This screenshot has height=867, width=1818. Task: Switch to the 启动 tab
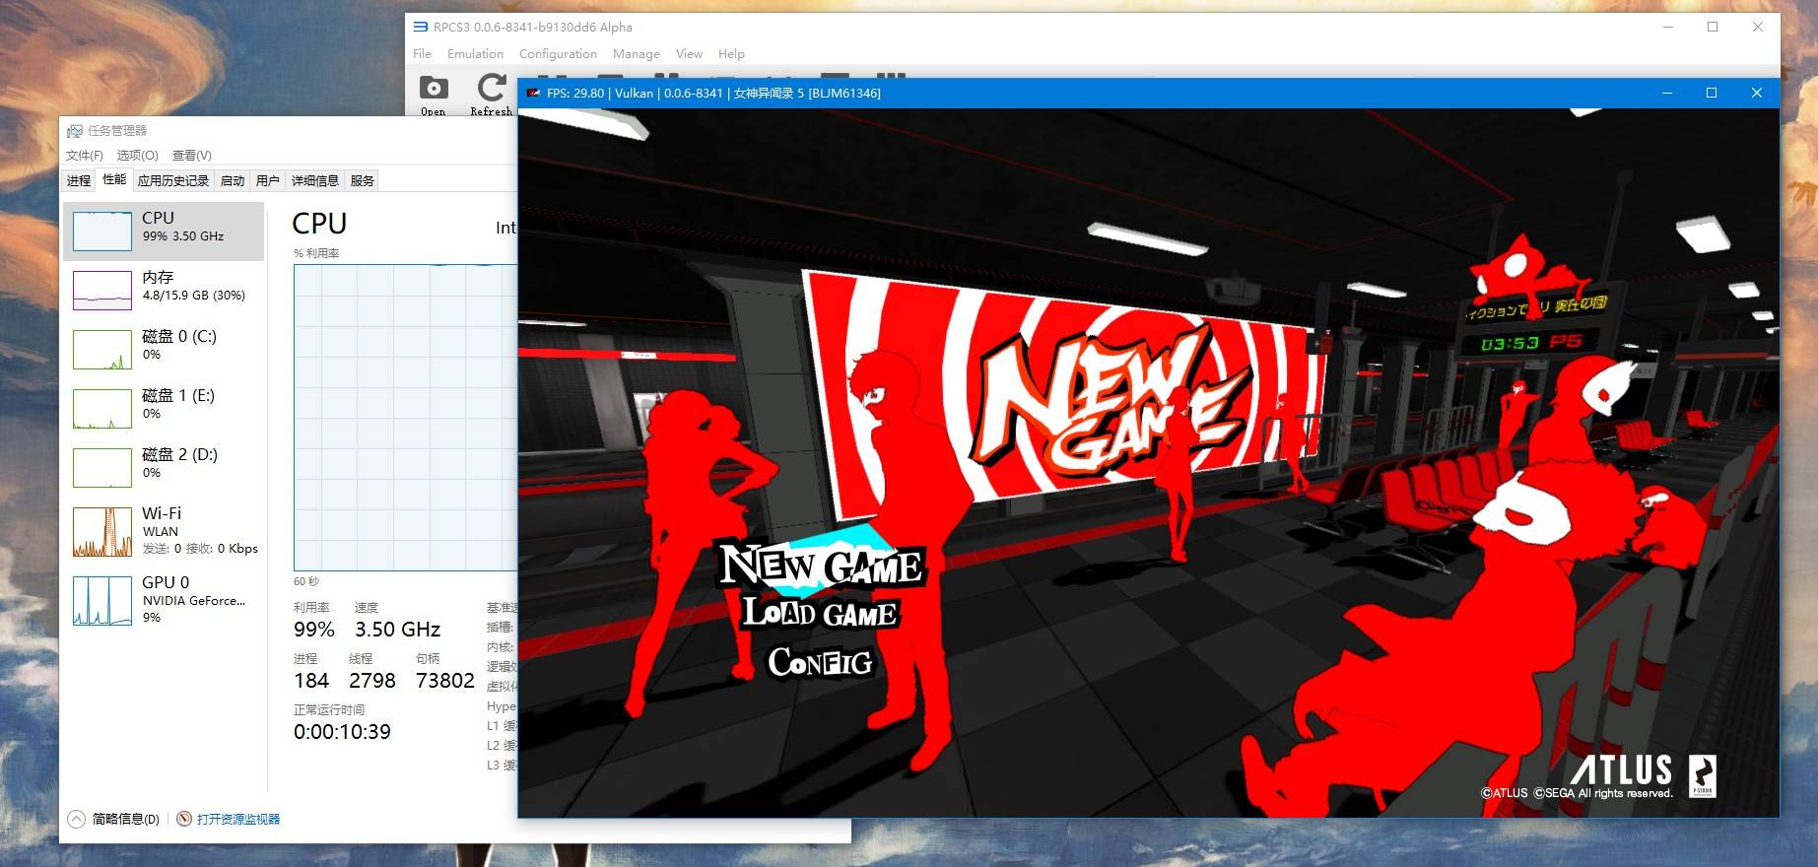coord(233,180)
